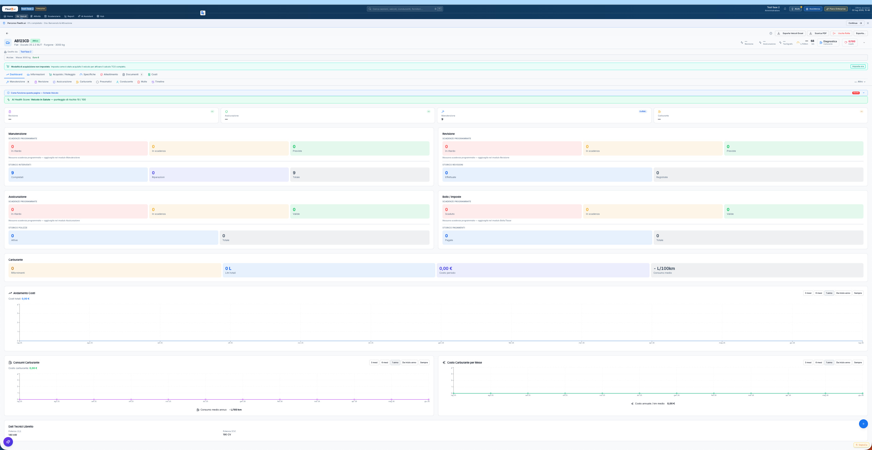Expand the Come funziona questa pagina banner chevron

click(x=863, y=93)
